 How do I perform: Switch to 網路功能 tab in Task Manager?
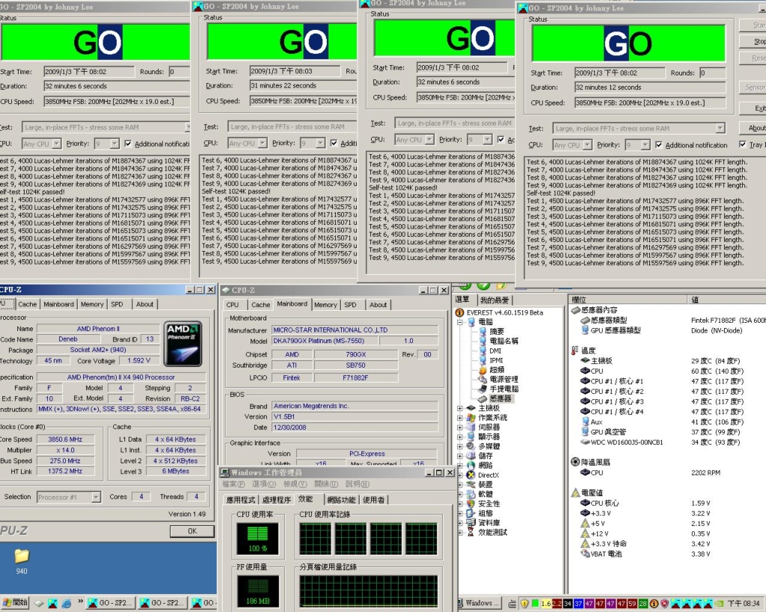(x=341, y=500)
